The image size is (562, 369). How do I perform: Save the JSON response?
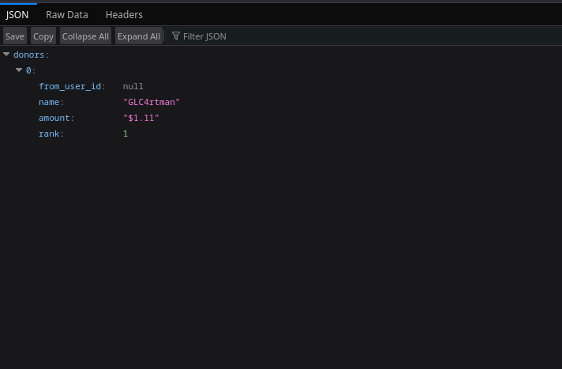tap(15, 36)
